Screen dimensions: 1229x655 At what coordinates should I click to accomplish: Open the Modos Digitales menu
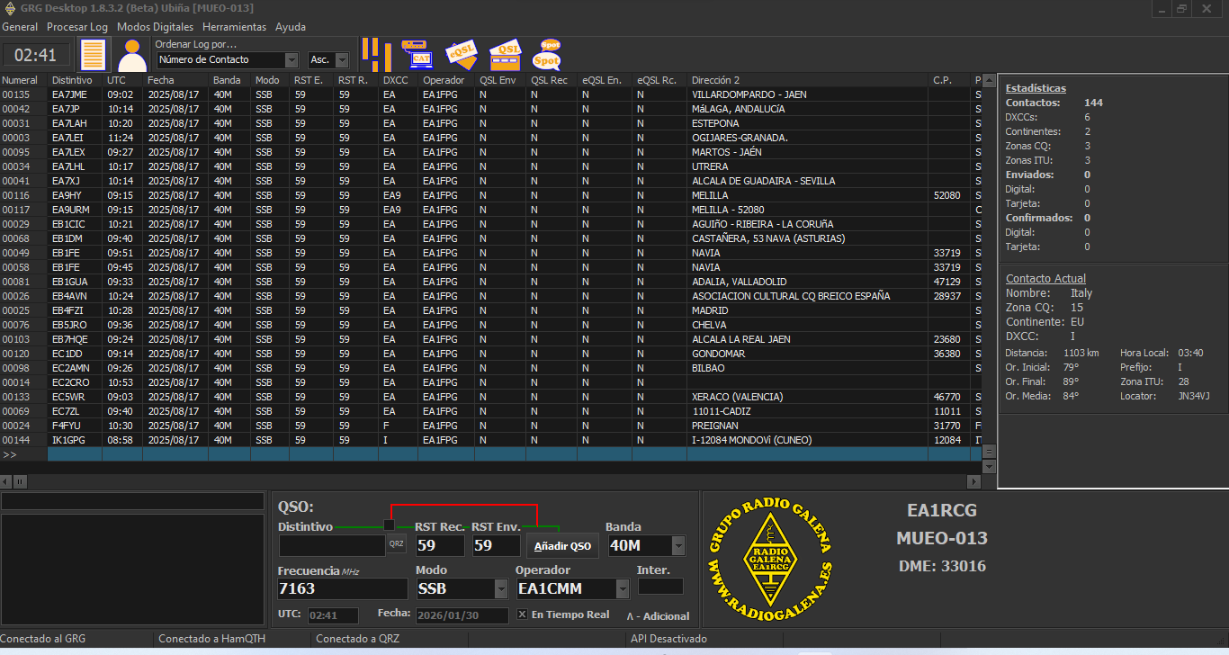point(155,27)
